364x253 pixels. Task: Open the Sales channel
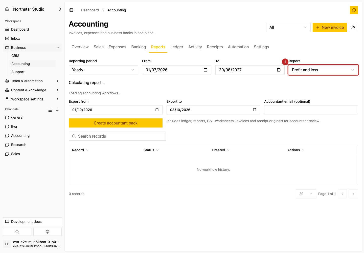tap(32, 154)
